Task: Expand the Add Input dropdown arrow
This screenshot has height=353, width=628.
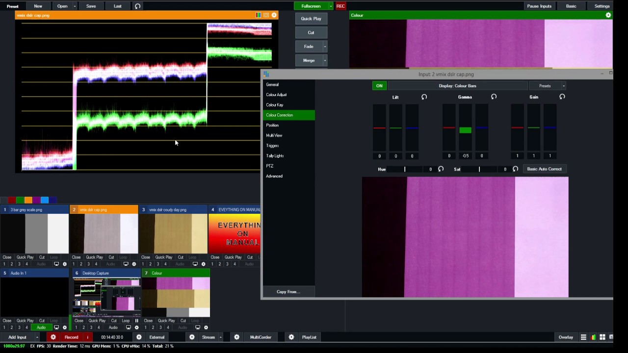Action: [37, 337]
